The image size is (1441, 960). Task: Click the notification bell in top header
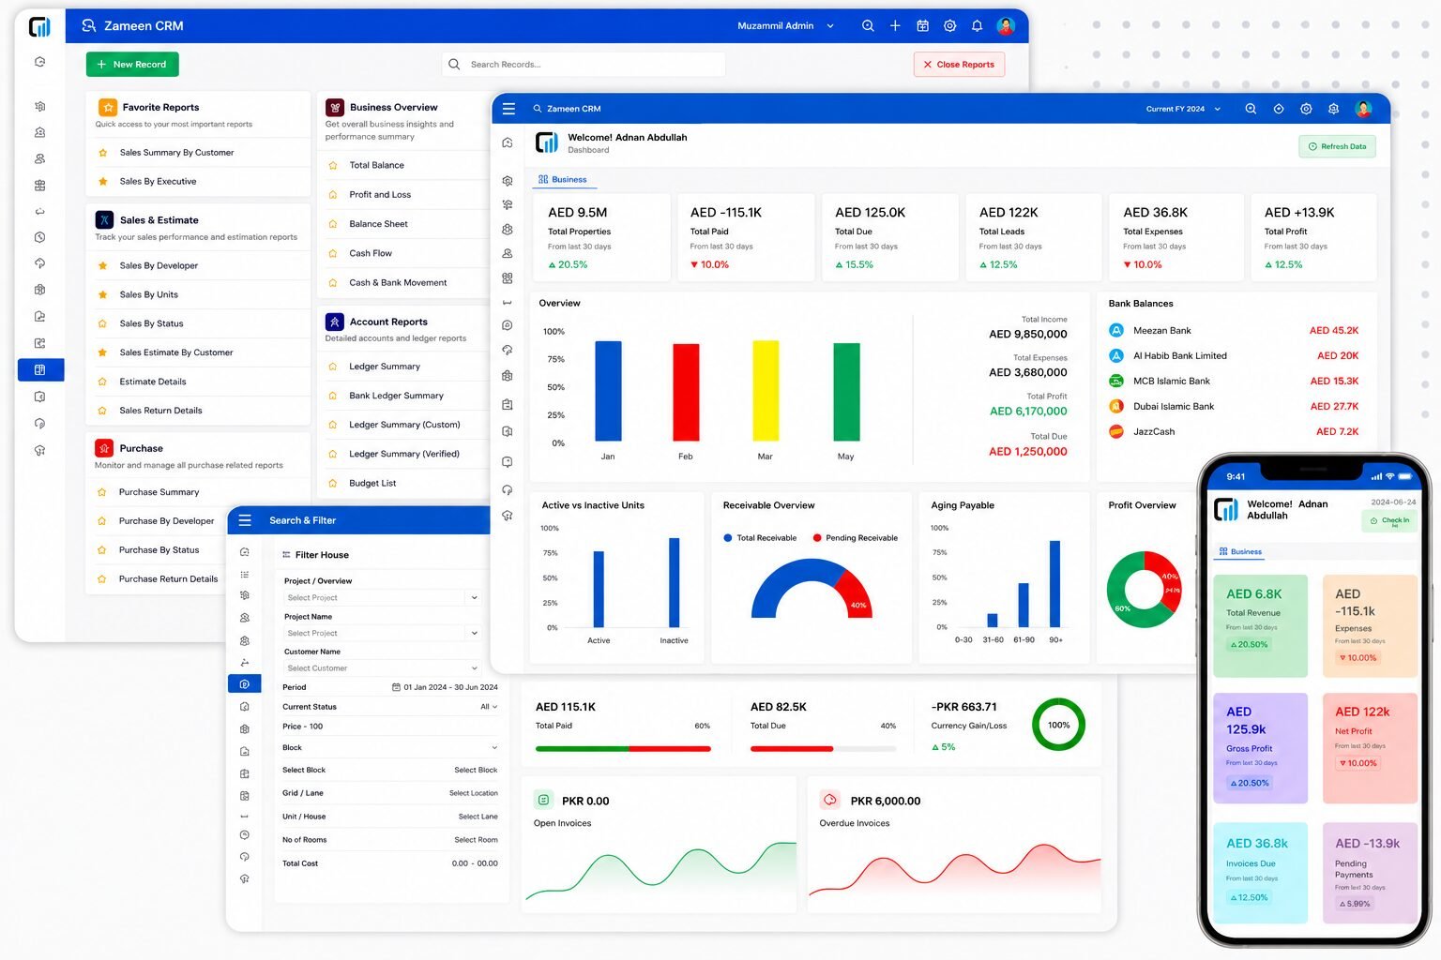coord(977,26)
